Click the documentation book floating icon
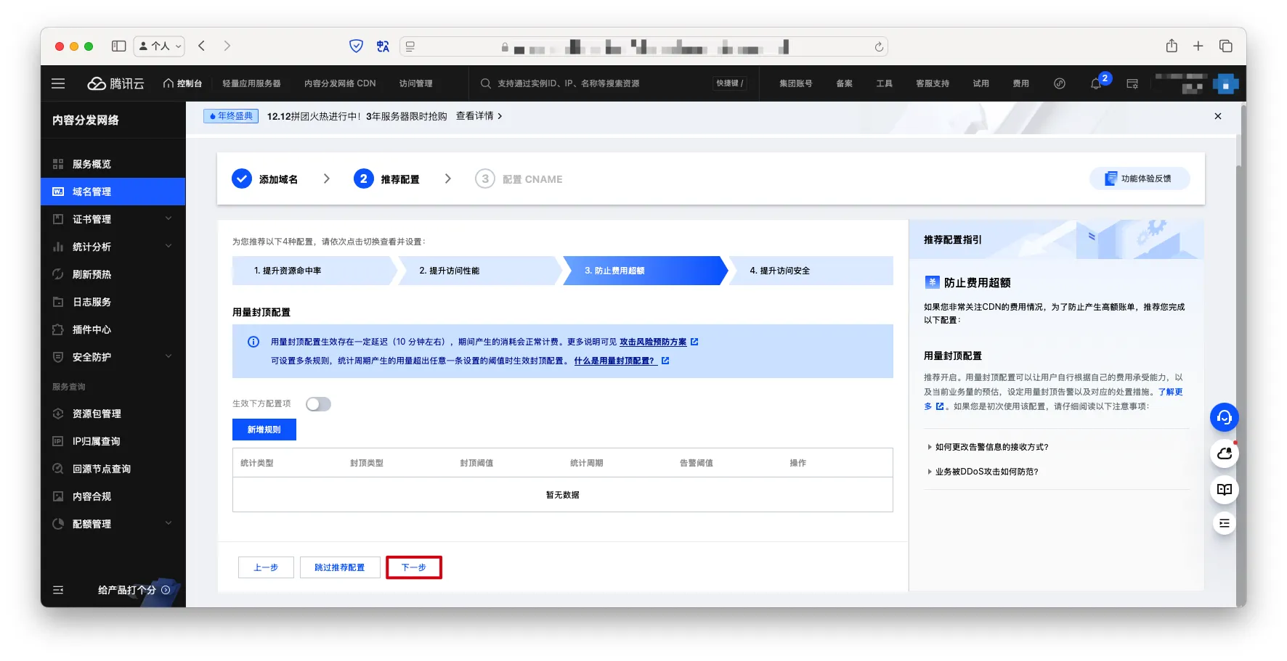Viewport: 1287px width, 661px height. pyautogui.click(x=1224, y=489)
